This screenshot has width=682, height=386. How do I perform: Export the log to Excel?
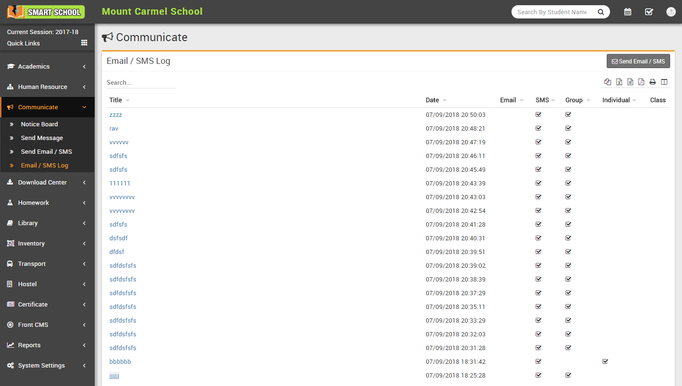click(x=619, y=82)
